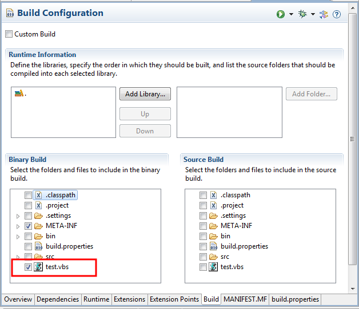Click the META-INF folder icon in Source Build
The image size is (359, 309).
[x=214, y=226]
